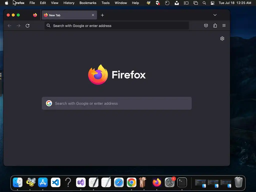The width and height of the screenshot is (256, 192).
Task: Launch Visual Studio Code from dock
Action: tap(55, 182)
